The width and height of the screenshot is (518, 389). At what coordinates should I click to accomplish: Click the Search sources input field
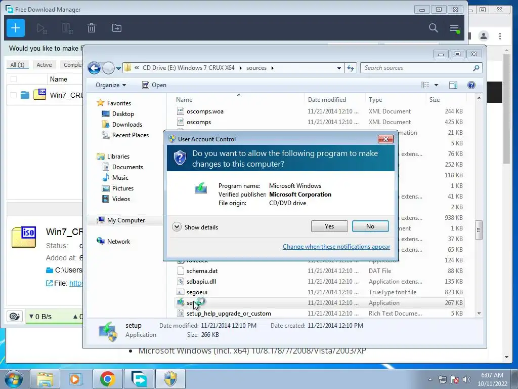click(x=417, y=68)
